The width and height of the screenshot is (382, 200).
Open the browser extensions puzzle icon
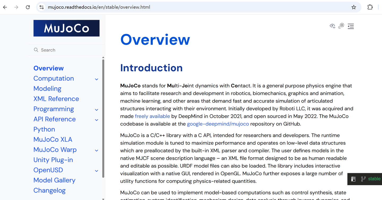(370, 7)
